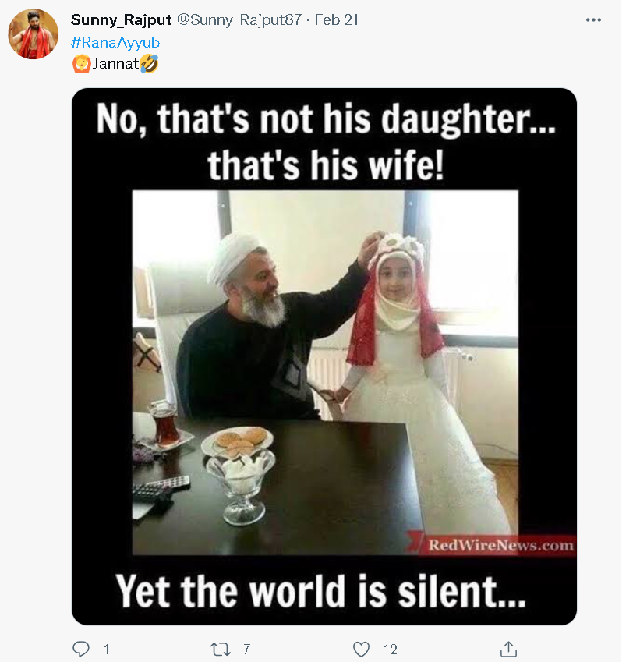Click the like count number 12
The image size is (640, 662).
pos(391,649)
